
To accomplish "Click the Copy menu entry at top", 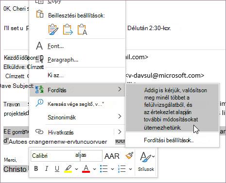I will click(x=54, y=1).
